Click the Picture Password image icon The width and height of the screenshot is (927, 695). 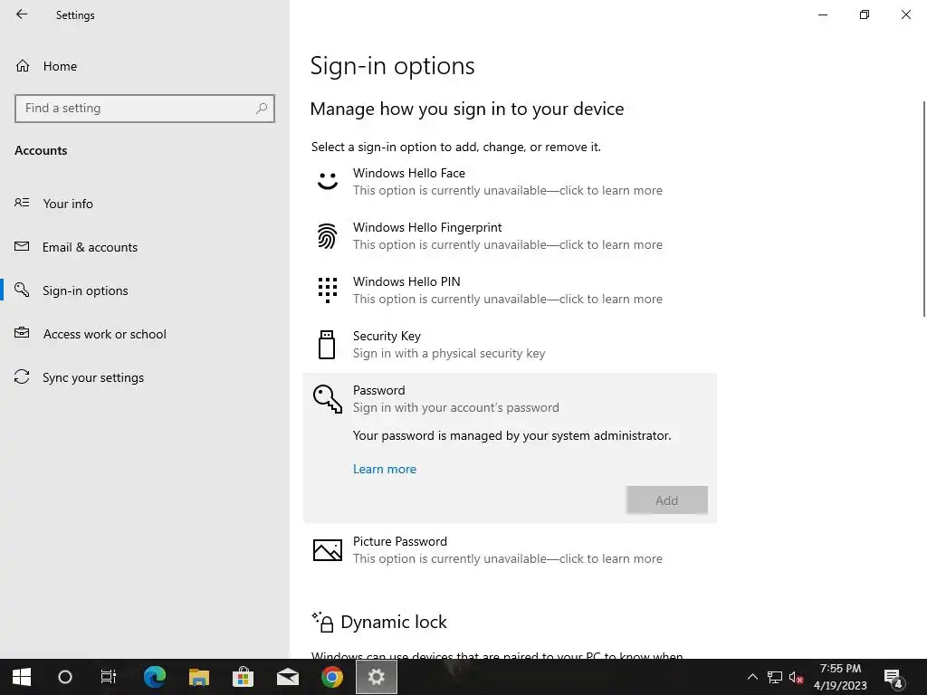pos(328,550)
